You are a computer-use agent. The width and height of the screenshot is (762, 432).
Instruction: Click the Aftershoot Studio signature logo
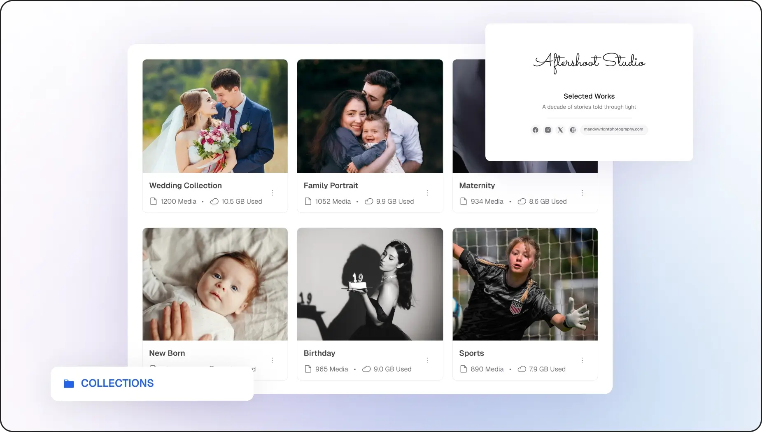pos(589,63)
